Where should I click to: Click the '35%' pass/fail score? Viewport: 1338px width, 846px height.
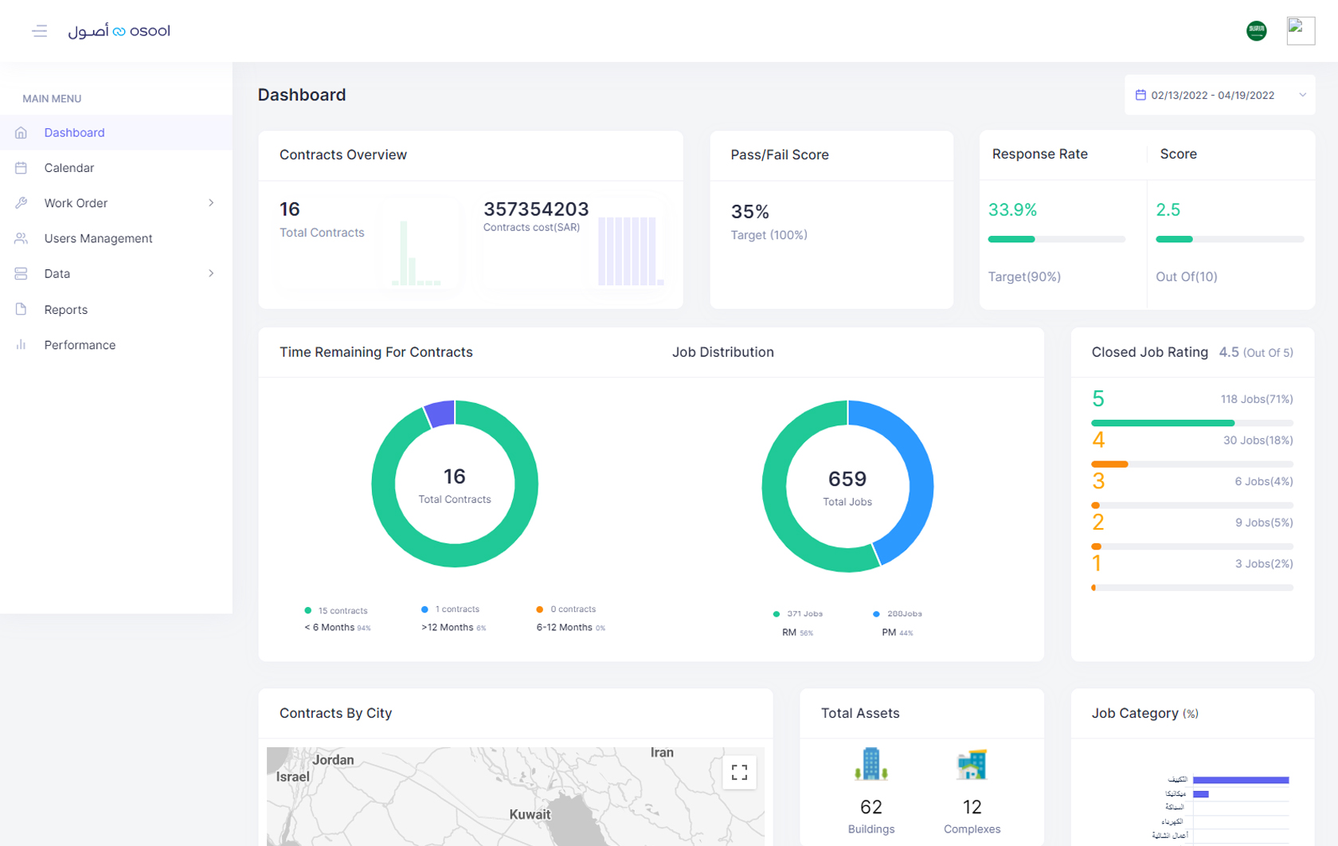tap(750, 212)
